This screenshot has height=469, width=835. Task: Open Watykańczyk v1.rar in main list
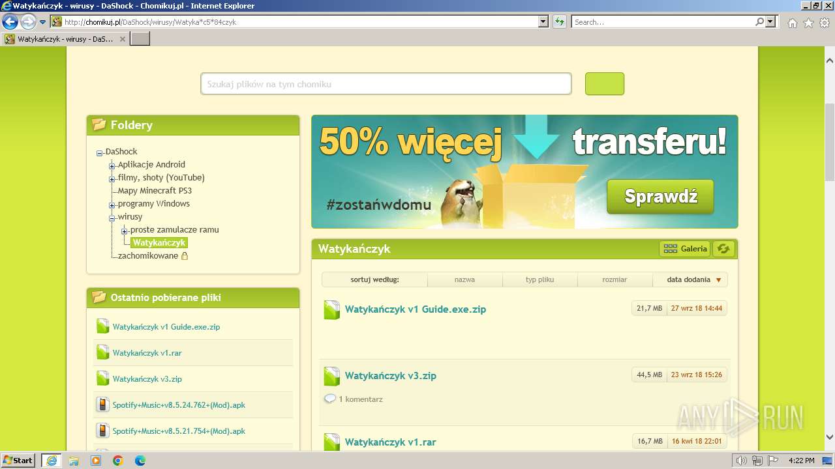point(391,442)
